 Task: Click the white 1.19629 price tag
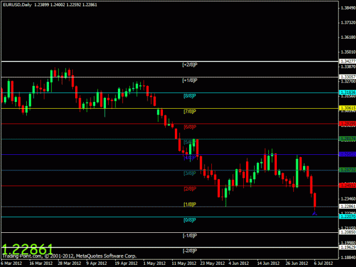click(347, 247)
